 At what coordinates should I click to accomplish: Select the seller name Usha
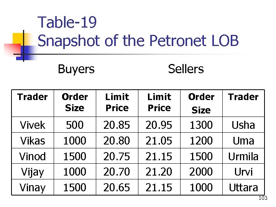tap(243, 125)
